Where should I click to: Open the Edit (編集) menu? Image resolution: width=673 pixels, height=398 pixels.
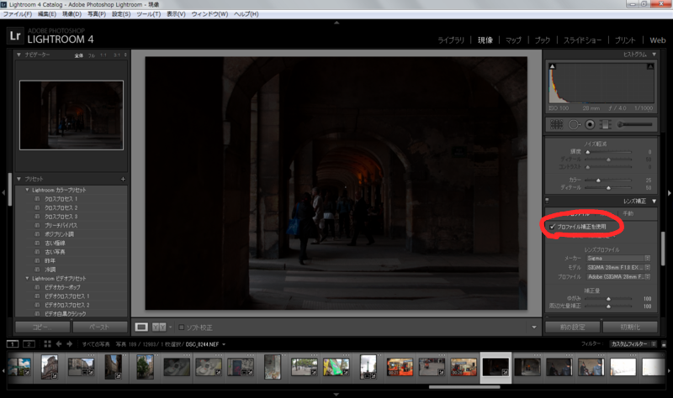pyautogui.click(x=47, y=14)
